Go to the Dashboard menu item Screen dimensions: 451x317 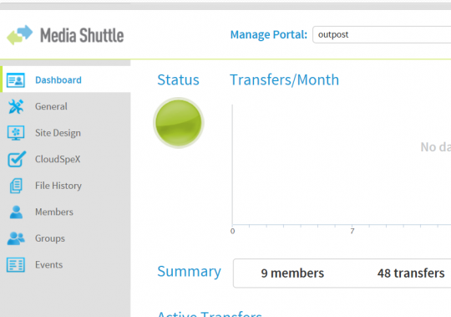click(x=58, y=79)
